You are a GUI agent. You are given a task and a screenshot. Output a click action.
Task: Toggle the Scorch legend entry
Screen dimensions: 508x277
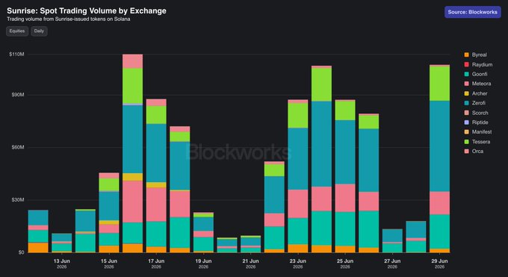(x=476, y=113)
